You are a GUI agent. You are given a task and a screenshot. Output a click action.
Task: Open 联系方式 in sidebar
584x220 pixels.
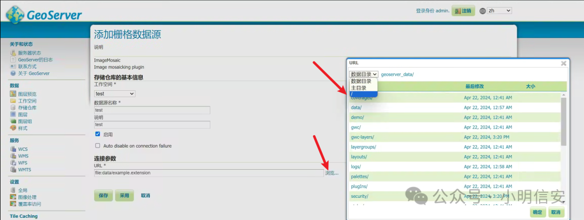point(28,66)
